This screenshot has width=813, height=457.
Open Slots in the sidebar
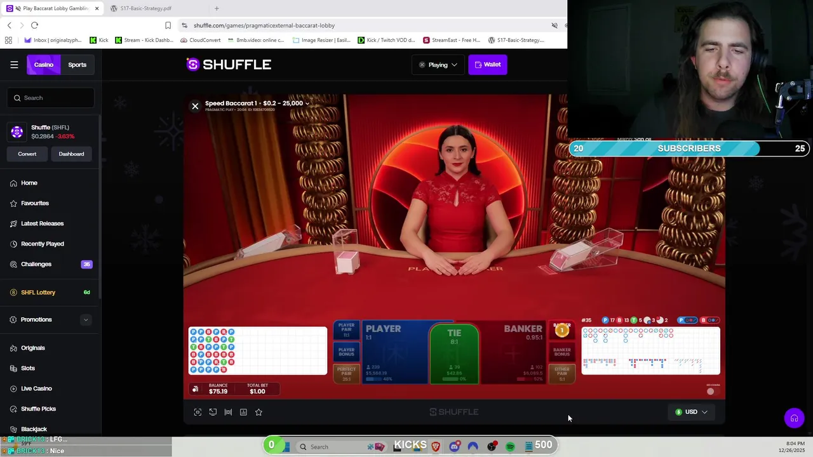pyautogui.click(x=28, y=368)
